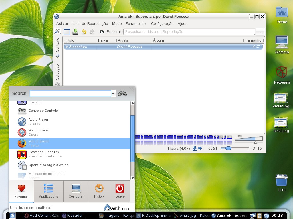
Task: Click the Amarok tray icon near clock
Action: pos(266,216)
